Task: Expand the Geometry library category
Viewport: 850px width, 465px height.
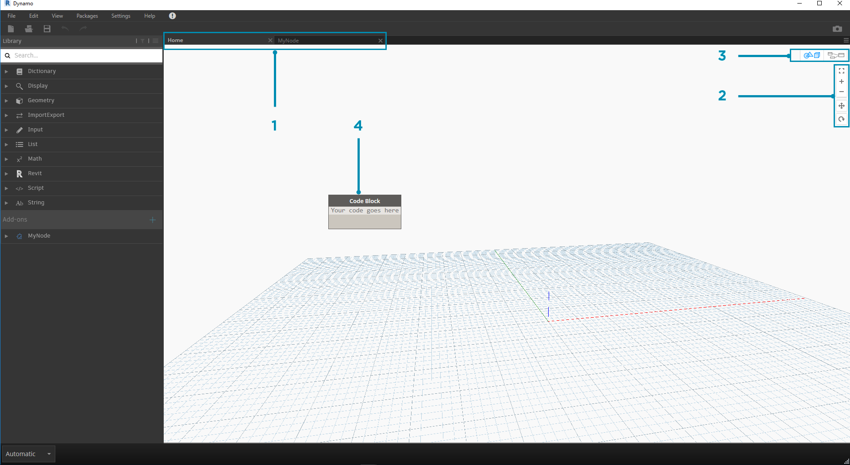Action: click(40, 100)
